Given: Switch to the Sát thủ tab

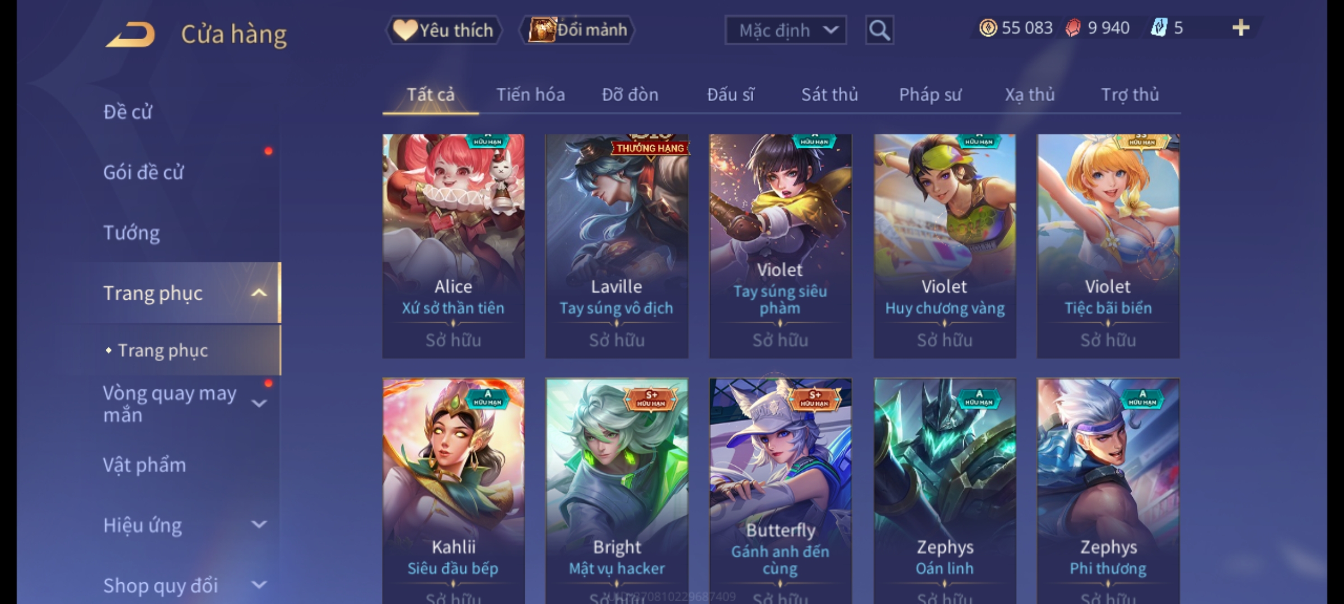Looking at the screenshot, I should pyautogui.click(x=829, y=95).
